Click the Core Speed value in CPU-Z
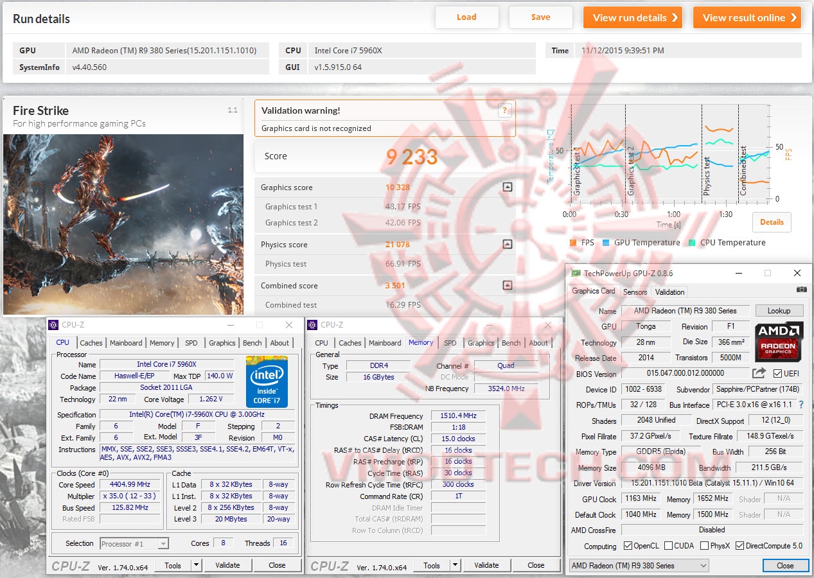Screen dimensions: 814x578 130,485
